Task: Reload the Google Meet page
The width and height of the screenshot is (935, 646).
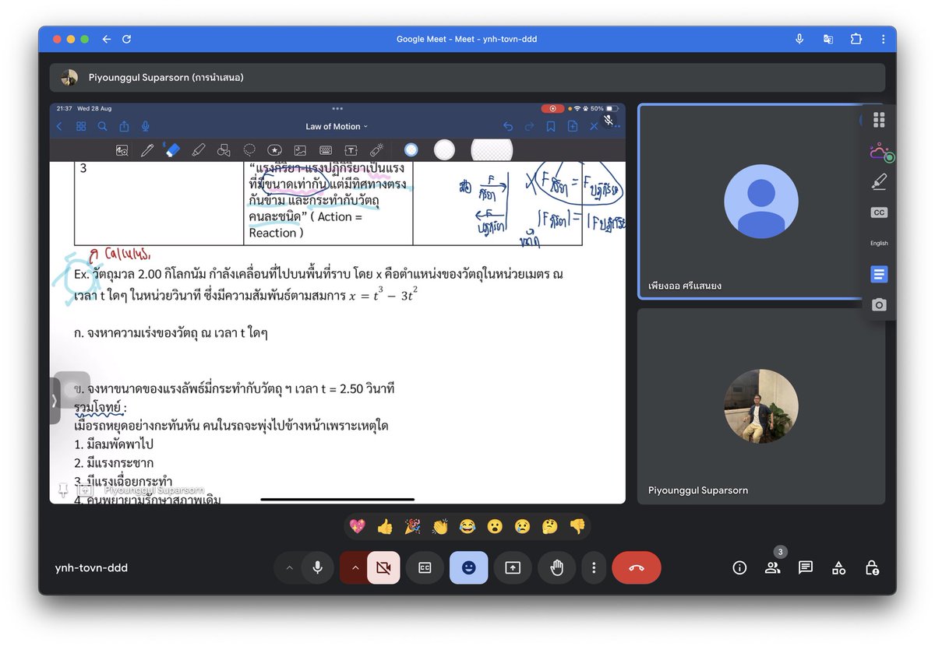Action: click(126, 39)
